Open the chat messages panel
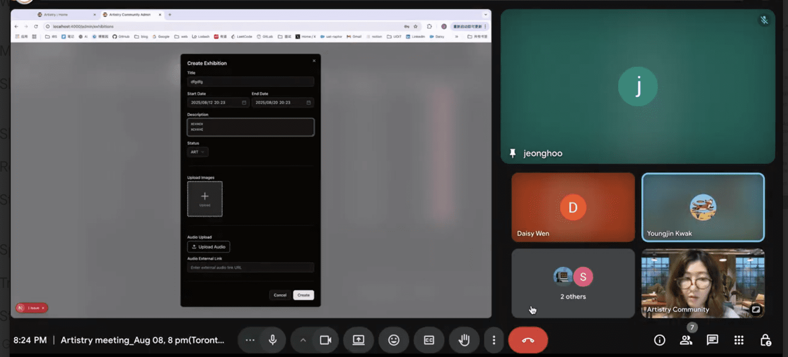This screenshot has width=788, height=357. pos(712,340)
